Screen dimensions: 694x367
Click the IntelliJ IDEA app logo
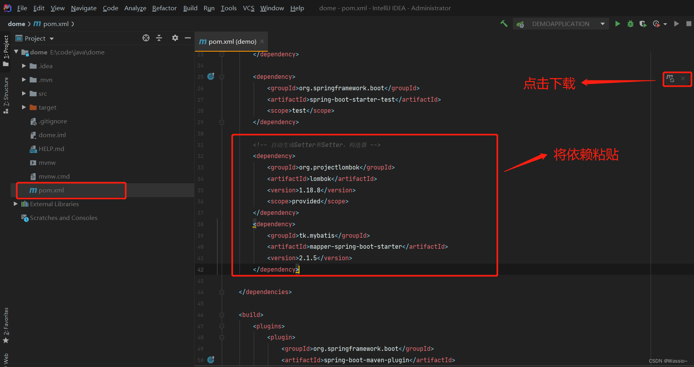pos(7,8)
